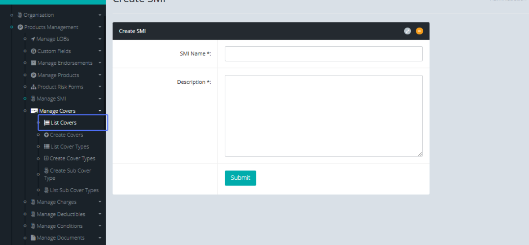Collapse the Manage Covers submenu arrow

click(100, 111)
